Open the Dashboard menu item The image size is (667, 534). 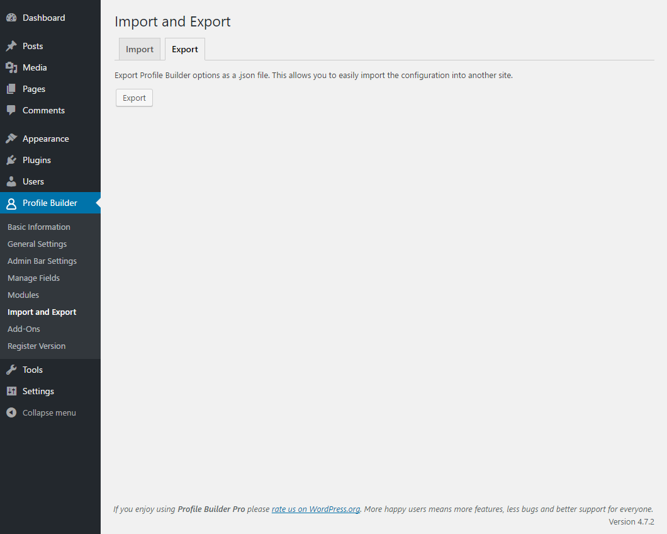pyautogui.click(x=44, y=18)
